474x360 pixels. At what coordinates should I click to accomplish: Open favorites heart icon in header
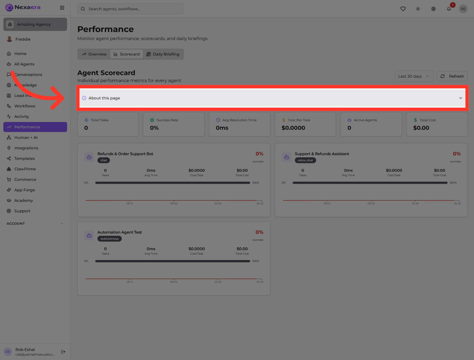pos(403,9)
